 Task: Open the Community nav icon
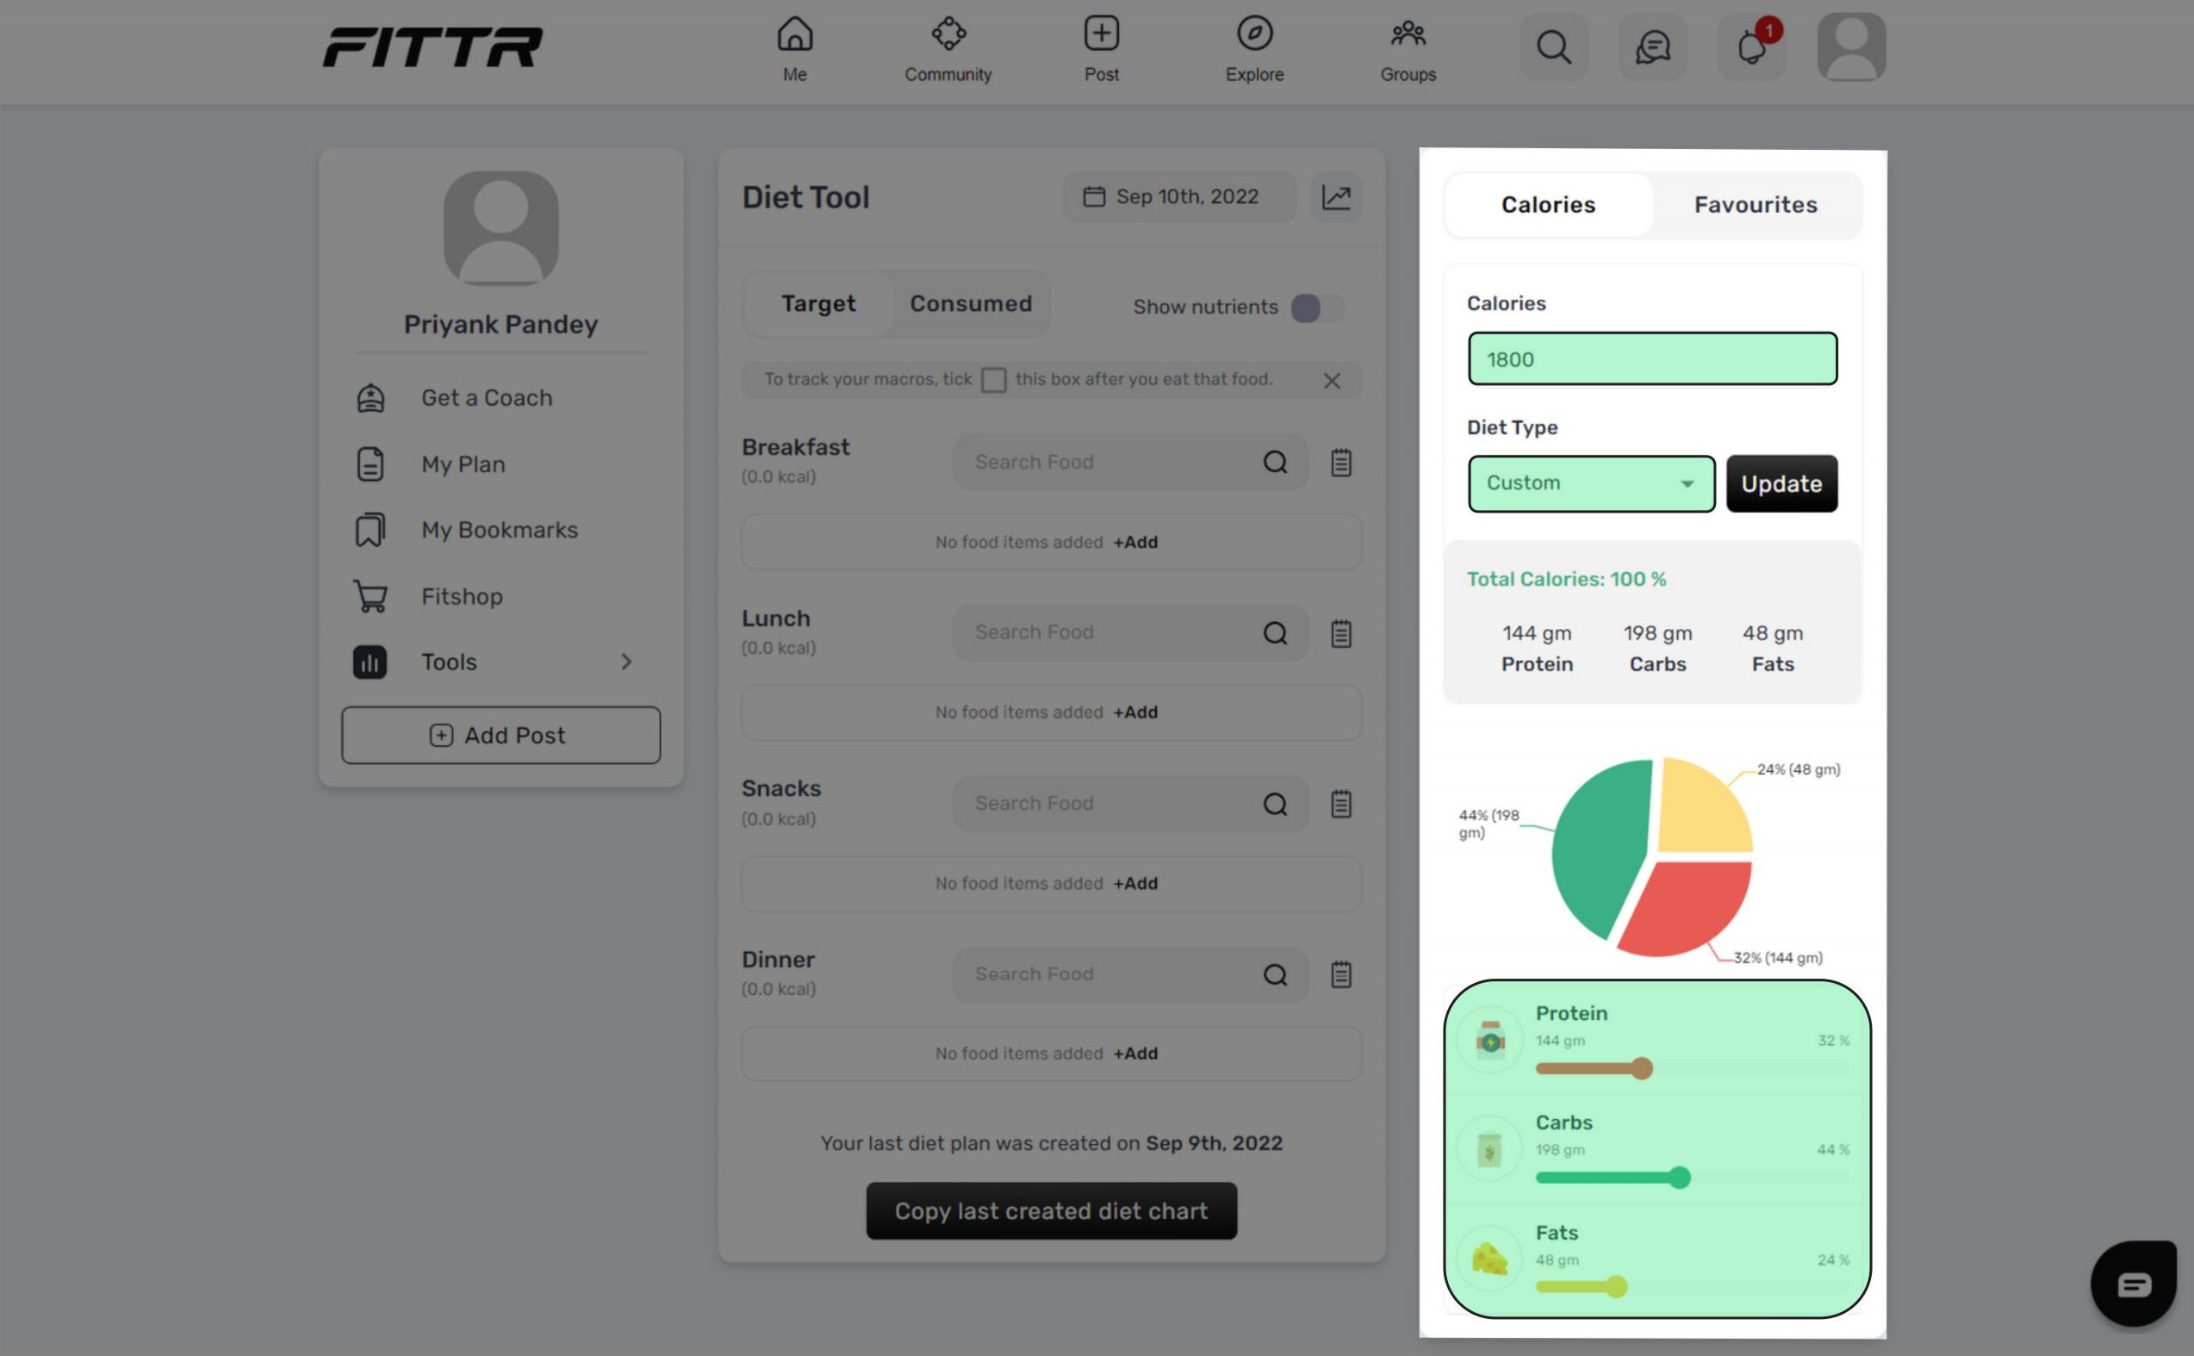pyautogui.click(x=948, y=34)
